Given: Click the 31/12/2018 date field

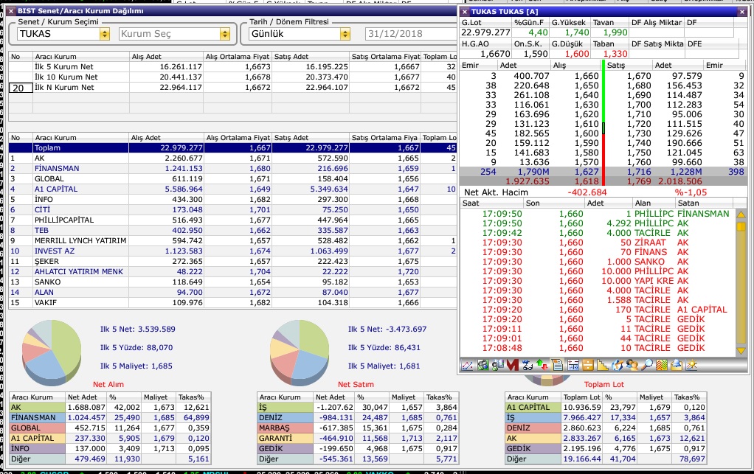Looking at the screenshot, I should pos(410,34).
